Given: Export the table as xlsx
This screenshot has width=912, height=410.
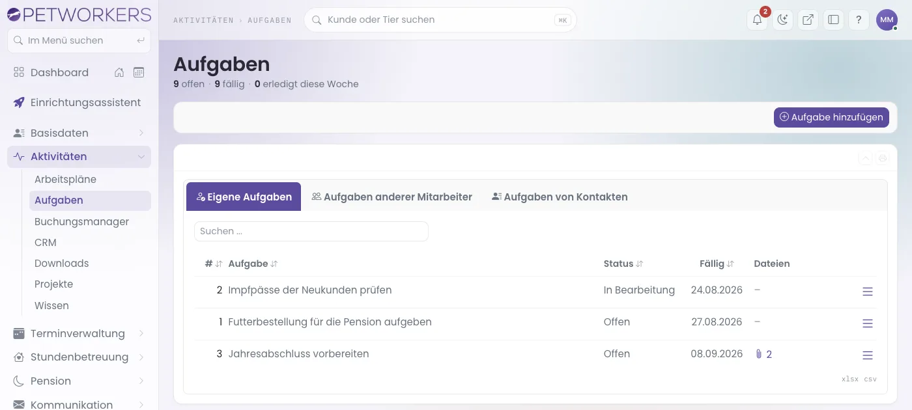Looking at the screenshot, I should [x=850, y=379].
